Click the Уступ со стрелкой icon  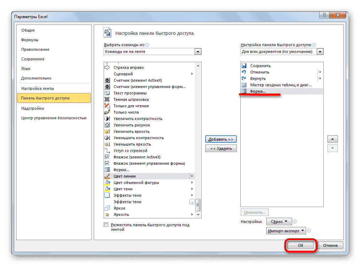coord(107,151)
